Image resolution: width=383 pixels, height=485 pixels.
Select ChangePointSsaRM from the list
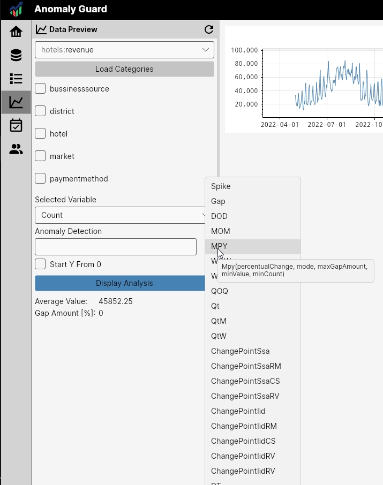click(253, 366)
